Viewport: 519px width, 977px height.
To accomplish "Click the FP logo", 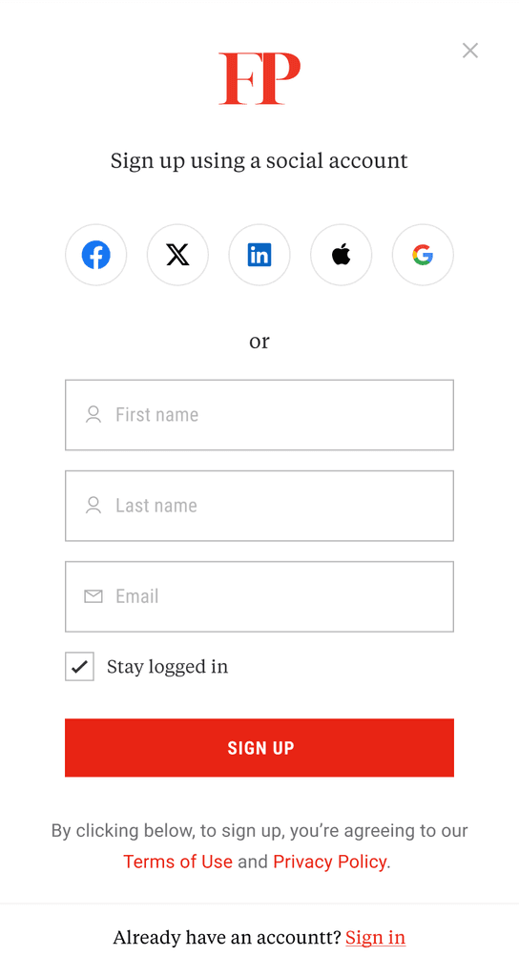I will (x=259, y=78).
